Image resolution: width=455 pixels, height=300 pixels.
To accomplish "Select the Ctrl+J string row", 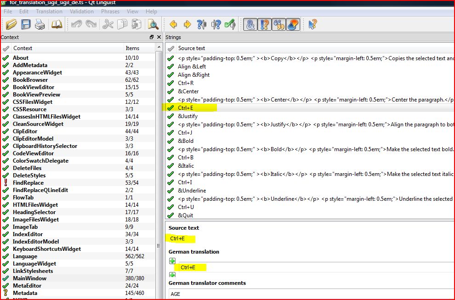I will coord(310,133).
